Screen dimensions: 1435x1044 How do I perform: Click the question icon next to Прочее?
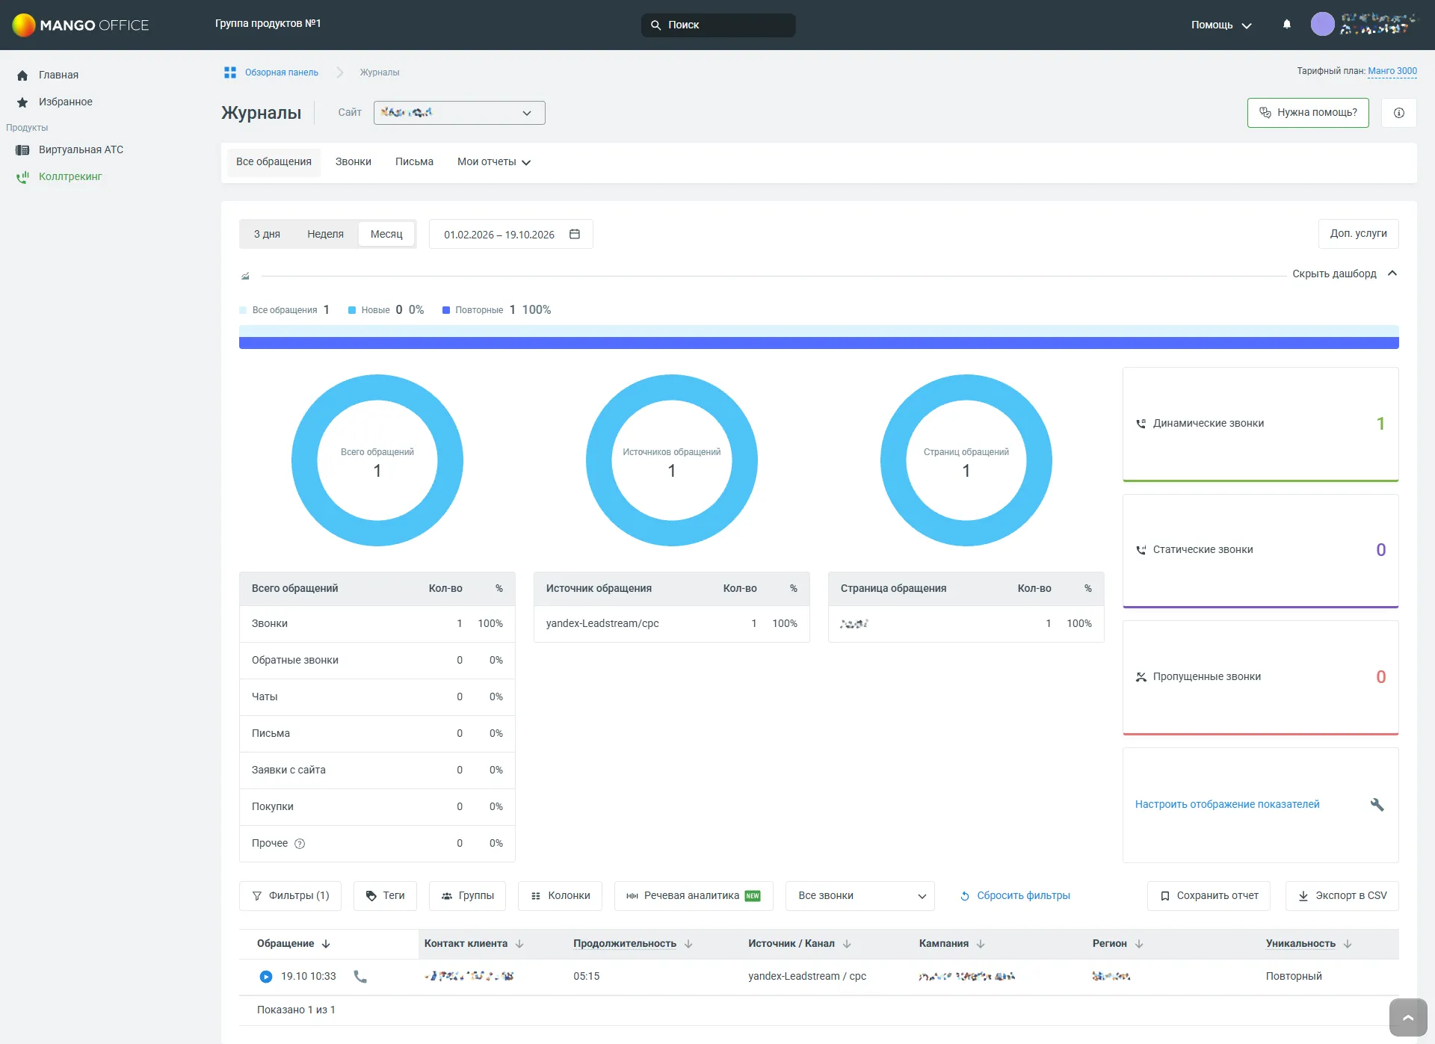(x=300, y=844)
